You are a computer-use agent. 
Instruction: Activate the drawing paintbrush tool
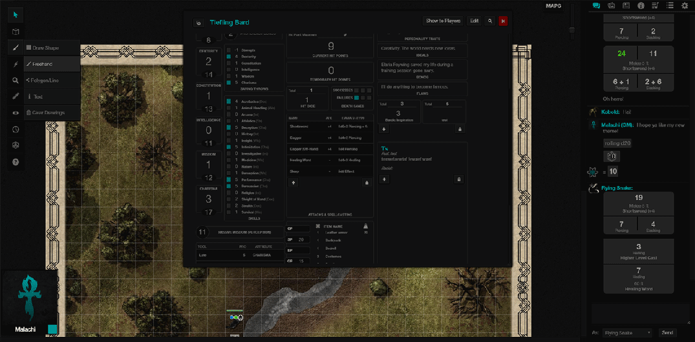[16, 47]
